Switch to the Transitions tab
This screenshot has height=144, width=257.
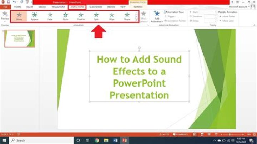[58, 7]
